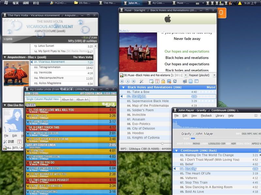
Task: Open Edit menu in Mars Volta window
Action: [14, 136]
